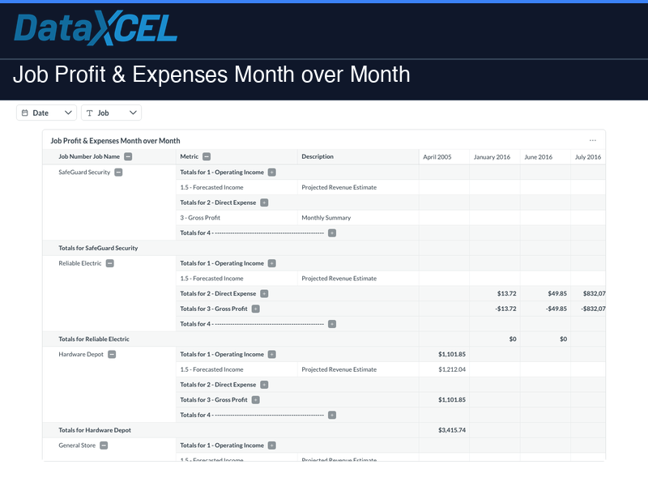Screen dimensions: 648x486
Task: Toggle Hardware Depot's Gross Profit totals collapsed
Action: click(x=256, y=399)
